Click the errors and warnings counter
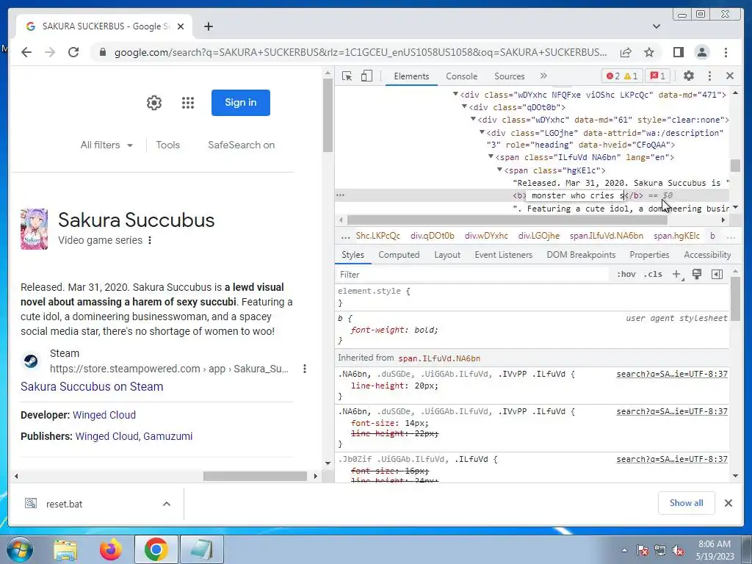 (x=622, y=76)
